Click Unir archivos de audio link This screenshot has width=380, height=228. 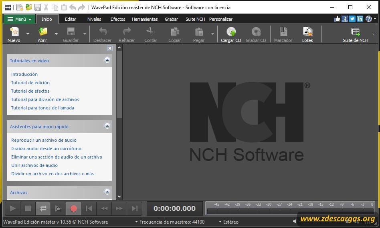pos(34,165)
